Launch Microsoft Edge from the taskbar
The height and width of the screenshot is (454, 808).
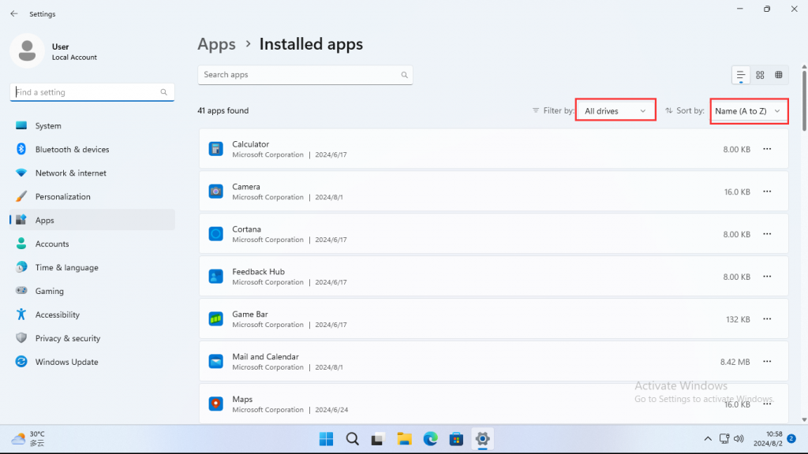pos(430,439)
